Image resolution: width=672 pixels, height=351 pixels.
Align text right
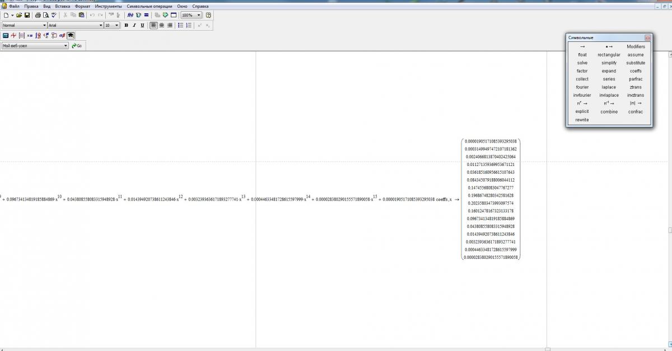170,25
